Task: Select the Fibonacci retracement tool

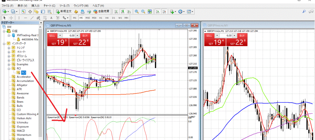Action: click(45, 18)
